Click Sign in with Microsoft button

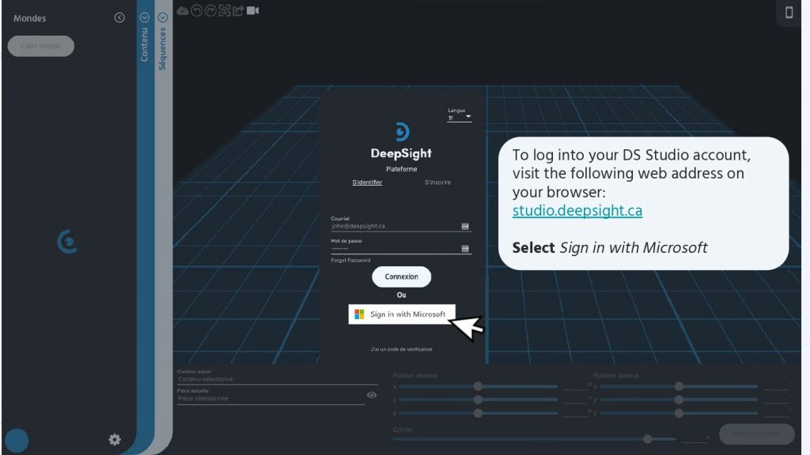pos(402,314)
